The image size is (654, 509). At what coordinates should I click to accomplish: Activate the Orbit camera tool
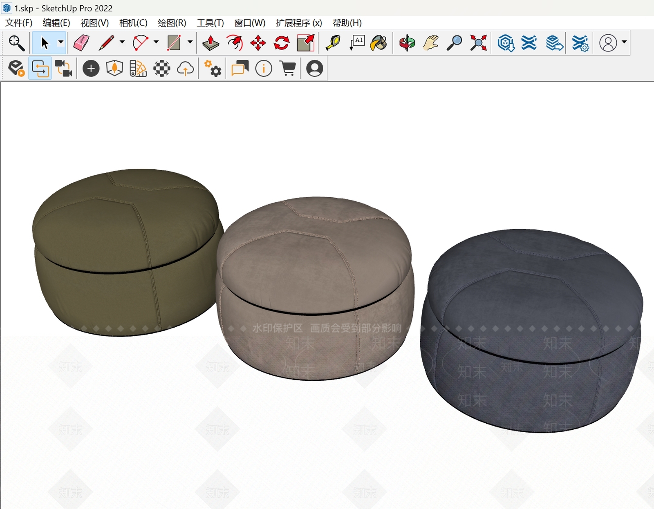(407, 42)
